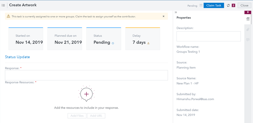
Task: Open the task list menu icon
Action: [x=3, y=5]
